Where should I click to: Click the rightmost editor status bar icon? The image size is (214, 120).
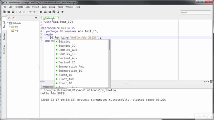coord(211,82)
